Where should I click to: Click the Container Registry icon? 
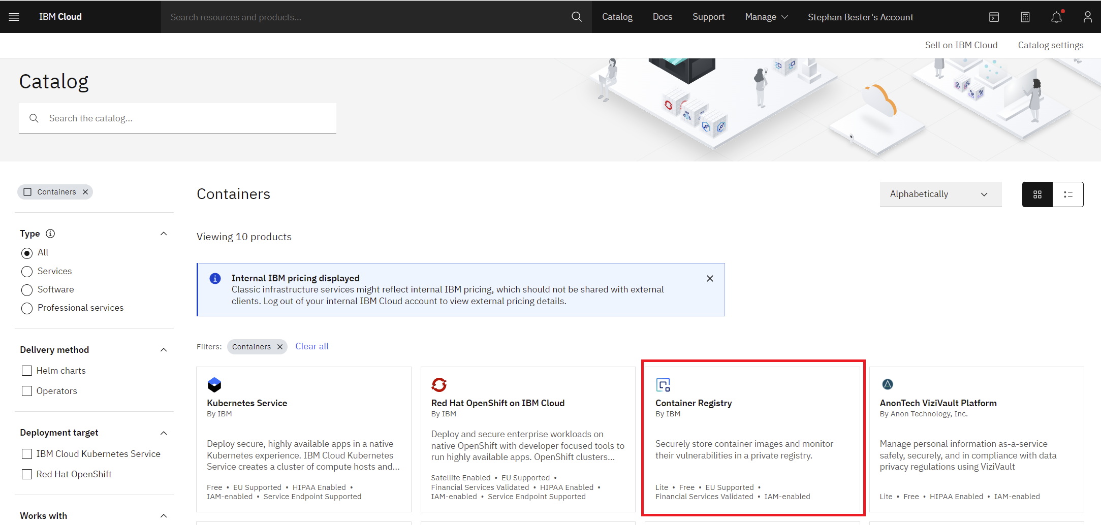pos(663,385)
